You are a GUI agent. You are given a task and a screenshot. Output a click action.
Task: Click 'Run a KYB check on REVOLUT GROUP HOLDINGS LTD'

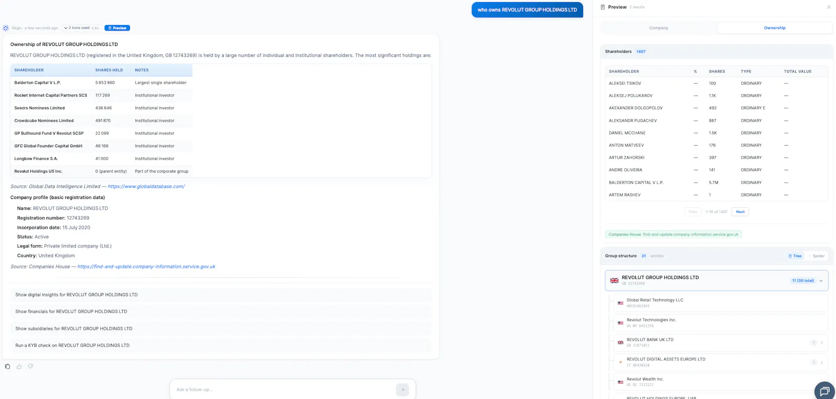point(221,346)
